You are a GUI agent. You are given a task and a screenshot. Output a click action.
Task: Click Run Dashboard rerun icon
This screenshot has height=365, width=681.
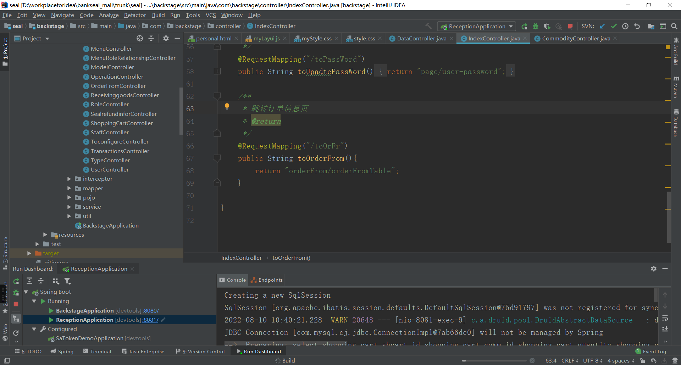point(16,281)
